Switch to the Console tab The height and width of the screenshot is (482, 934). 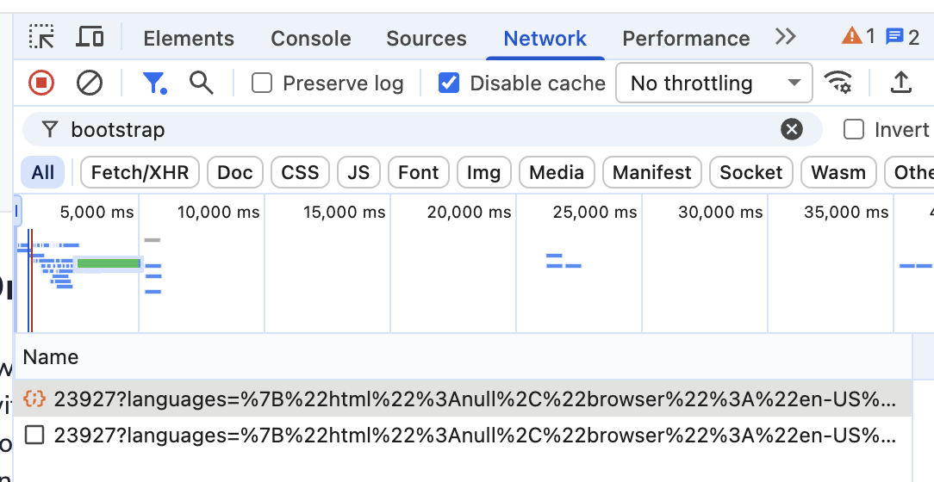click(310, 39)
